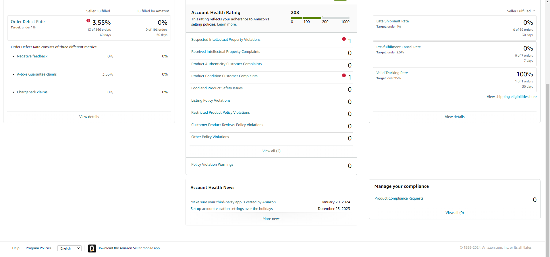Open Help link in footer
Screen dimensions: 550x257
[16, 248]
